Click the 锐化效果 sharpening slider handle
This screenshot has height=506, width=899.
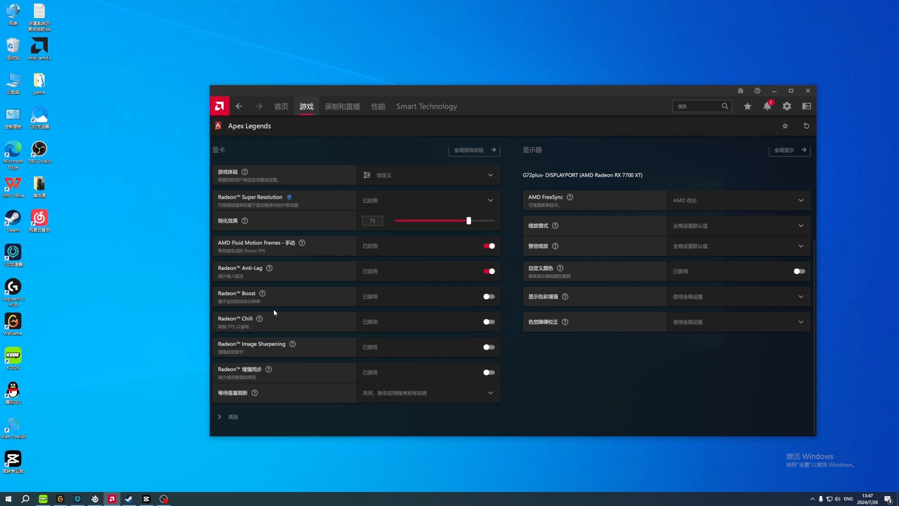pyautogui.click(x=469, y=221)
